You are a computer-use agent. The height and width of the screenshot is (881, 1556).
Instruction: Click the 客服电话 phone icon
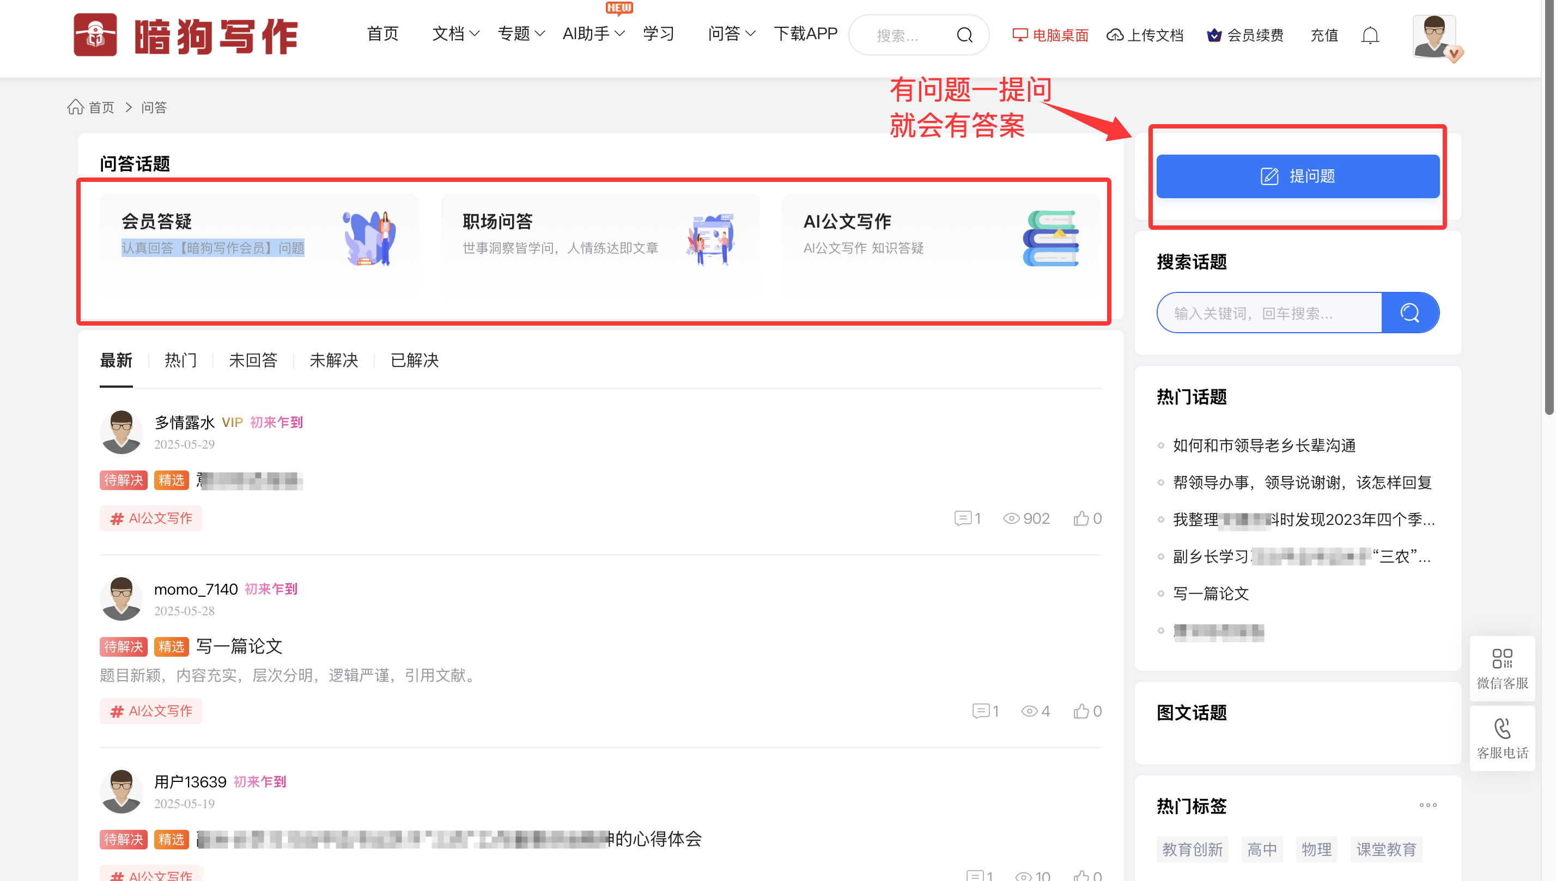(1502, 729)
